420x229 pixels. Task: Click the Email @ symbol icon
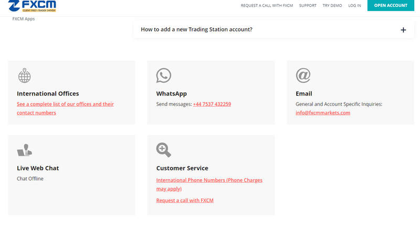point(303,76)
